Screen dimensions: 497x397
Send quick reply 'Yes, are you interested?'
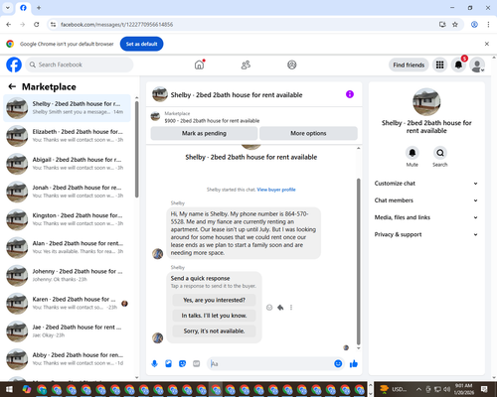coord(214,300)
